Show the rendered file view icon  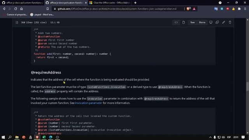point(184,23)
